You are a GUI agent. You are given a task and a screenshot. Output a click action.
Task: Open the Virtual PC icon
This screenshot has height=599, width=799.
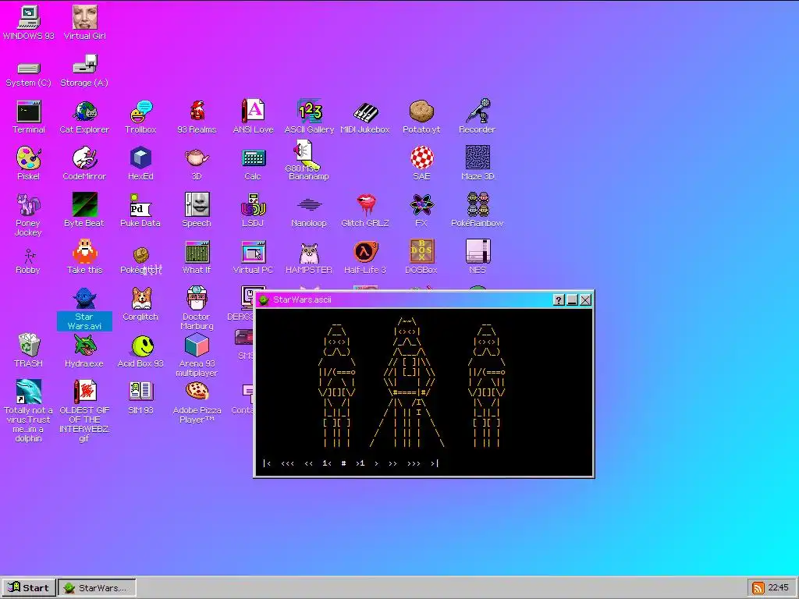253,257
